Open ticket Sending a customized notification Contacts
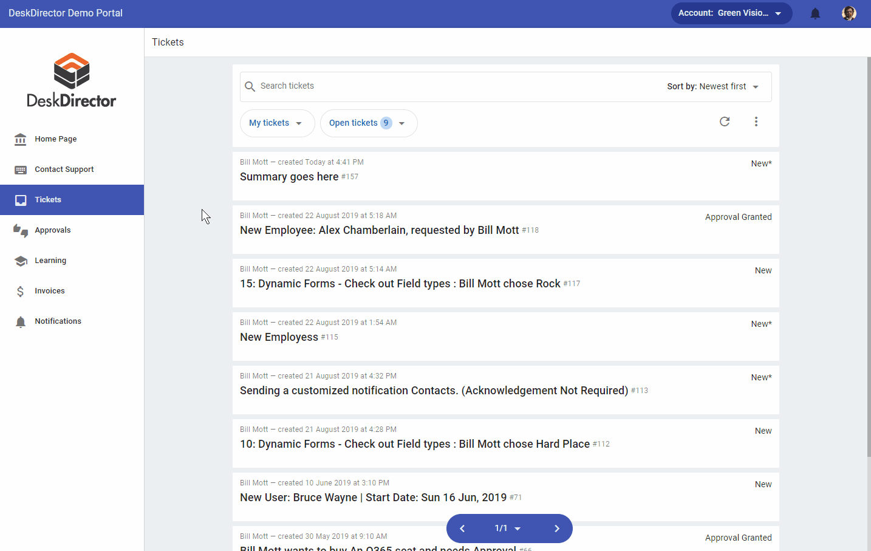This screenshot has width=871, height=551. pos(506,390)
